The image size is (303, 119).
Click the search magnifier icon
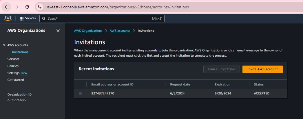click(44, 18)
